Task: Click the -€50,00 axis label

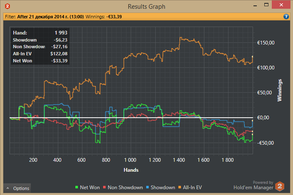Action: (265, 143)
